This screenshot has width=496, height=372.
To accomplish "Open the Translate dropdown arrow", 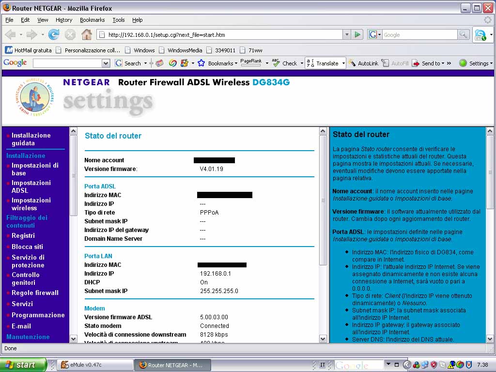I will (x=343, y=63).
